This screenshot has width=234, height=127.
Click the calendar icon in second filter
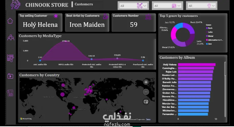pyautogui.click(x=174, y=6)
